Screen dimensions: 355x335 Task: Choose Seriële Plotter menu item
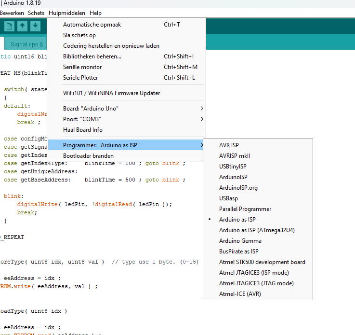click(80, 78)
